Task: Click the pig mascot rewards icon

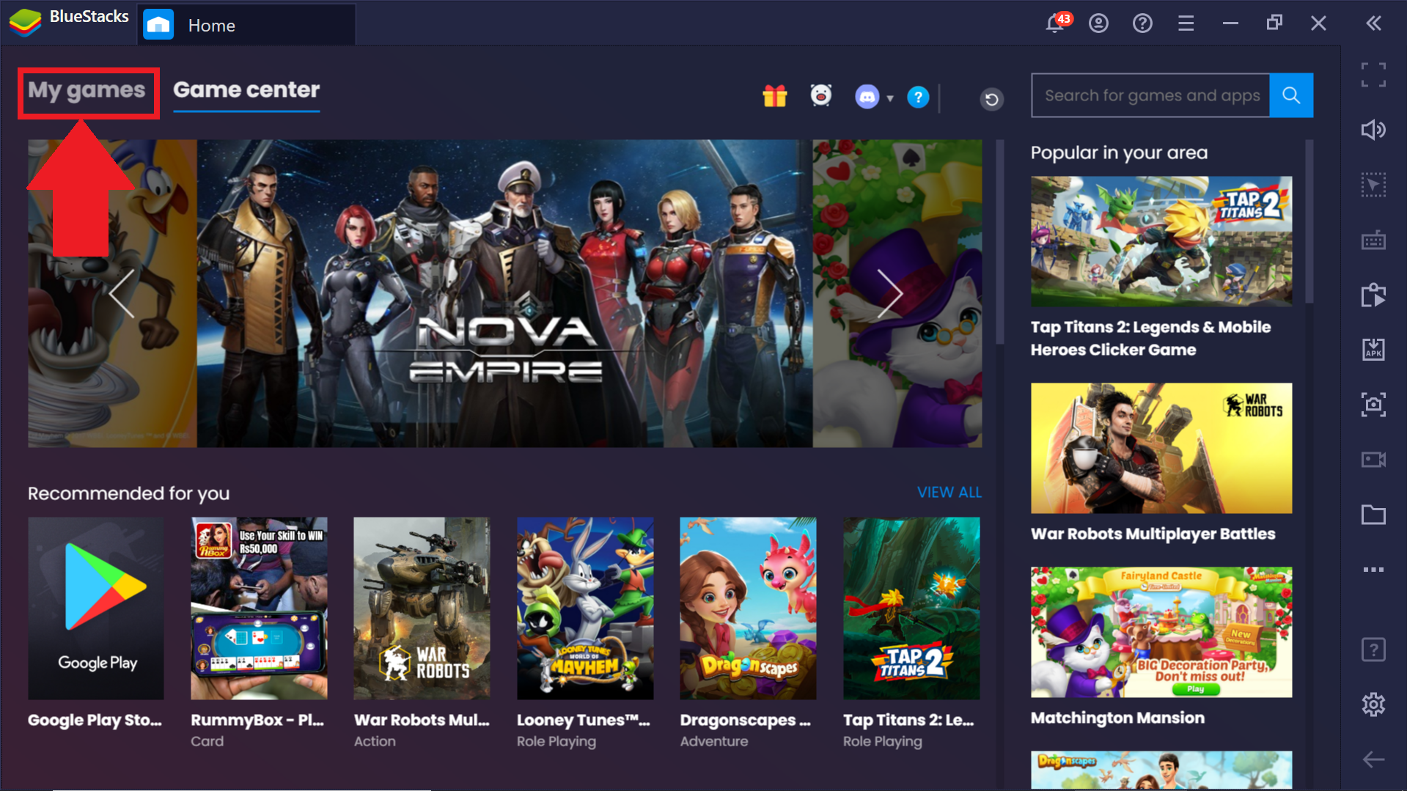Action: click(820, 95)
